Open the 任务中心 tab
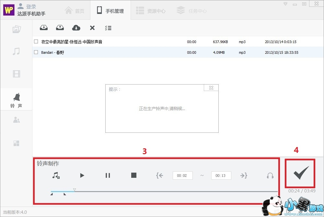 coord(191,11)
